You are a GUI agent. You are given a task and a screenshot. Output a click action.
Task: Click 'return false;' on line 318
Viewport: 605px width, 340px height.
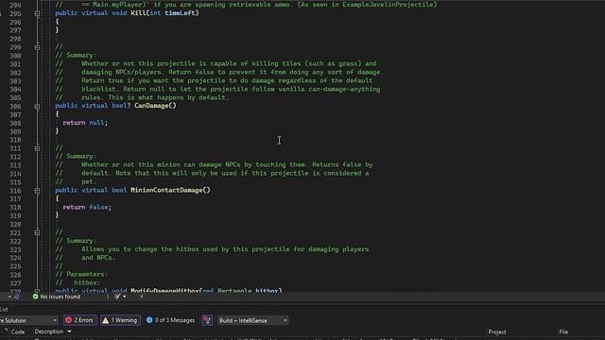point(87,207)
